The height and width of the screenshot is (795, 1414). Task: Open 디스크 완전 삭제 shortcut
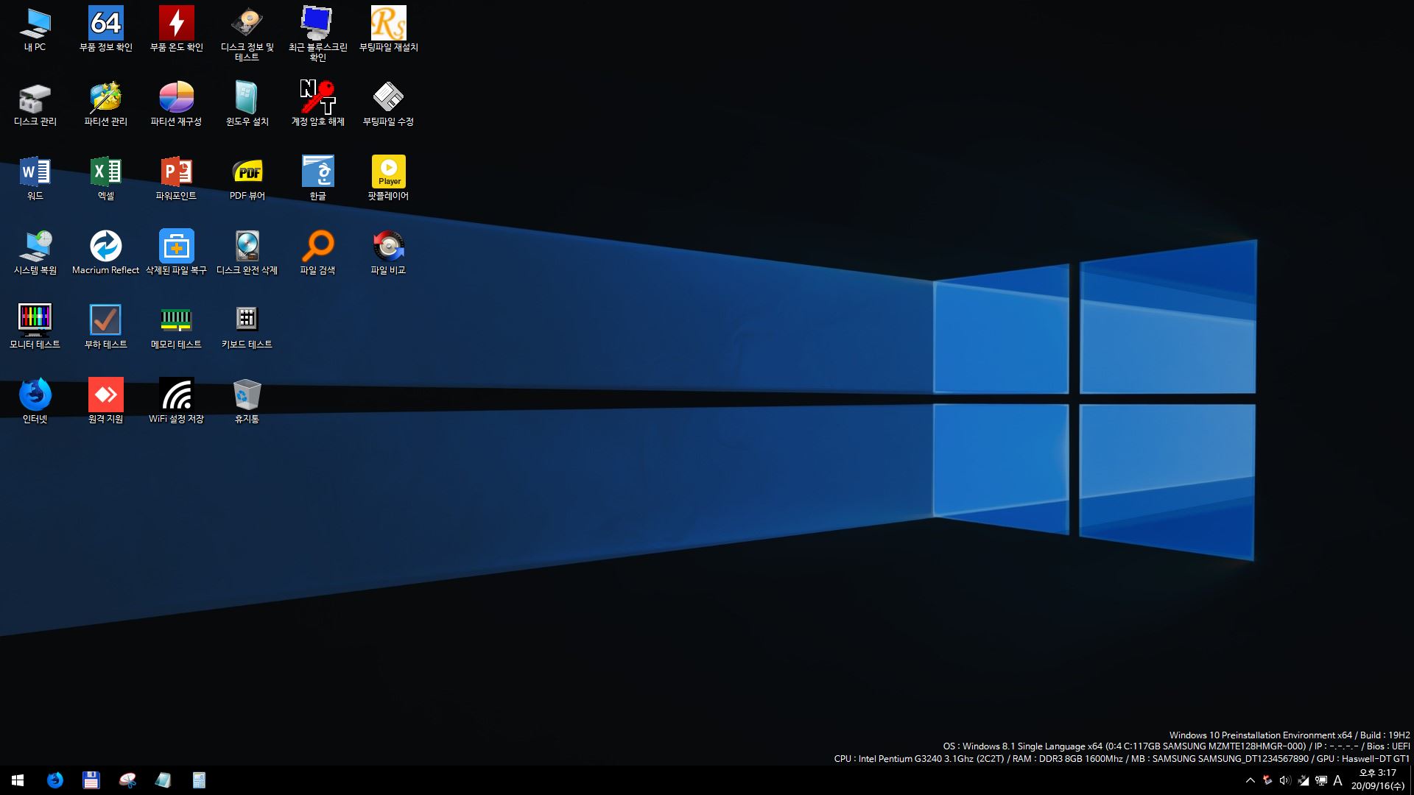(247, 252)
